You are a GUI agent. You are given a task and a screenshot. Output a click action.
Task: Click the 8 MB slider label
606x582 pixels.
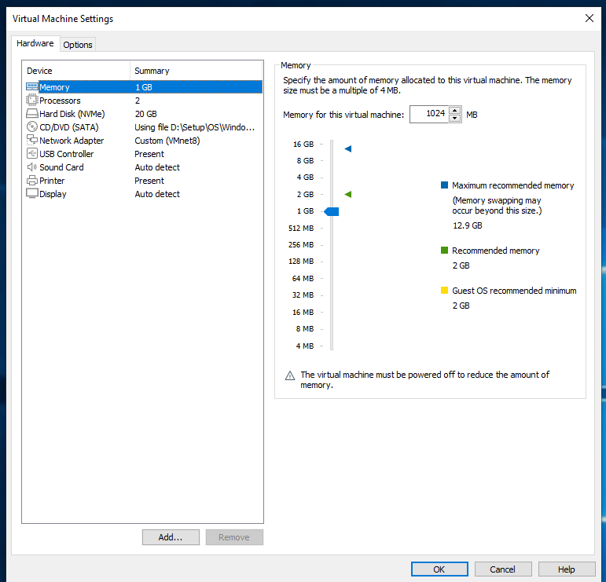point(305,328)
